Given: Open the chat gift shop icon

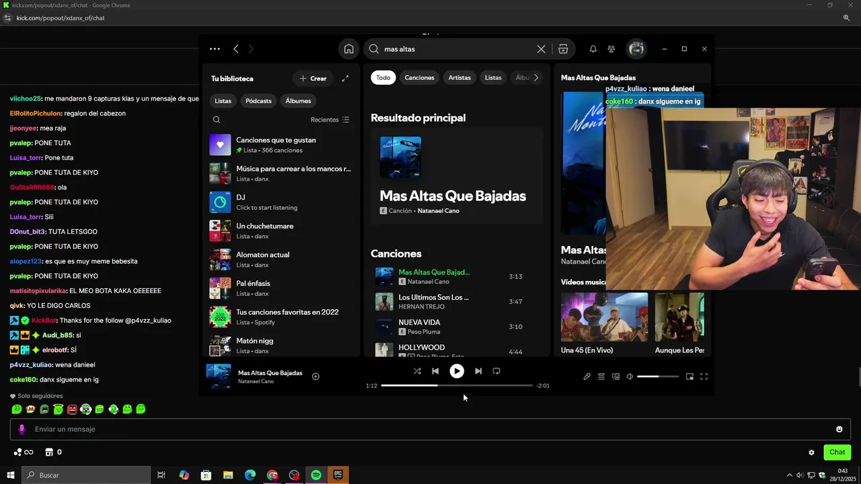Looking at the screenshot, I should point(48,452).
